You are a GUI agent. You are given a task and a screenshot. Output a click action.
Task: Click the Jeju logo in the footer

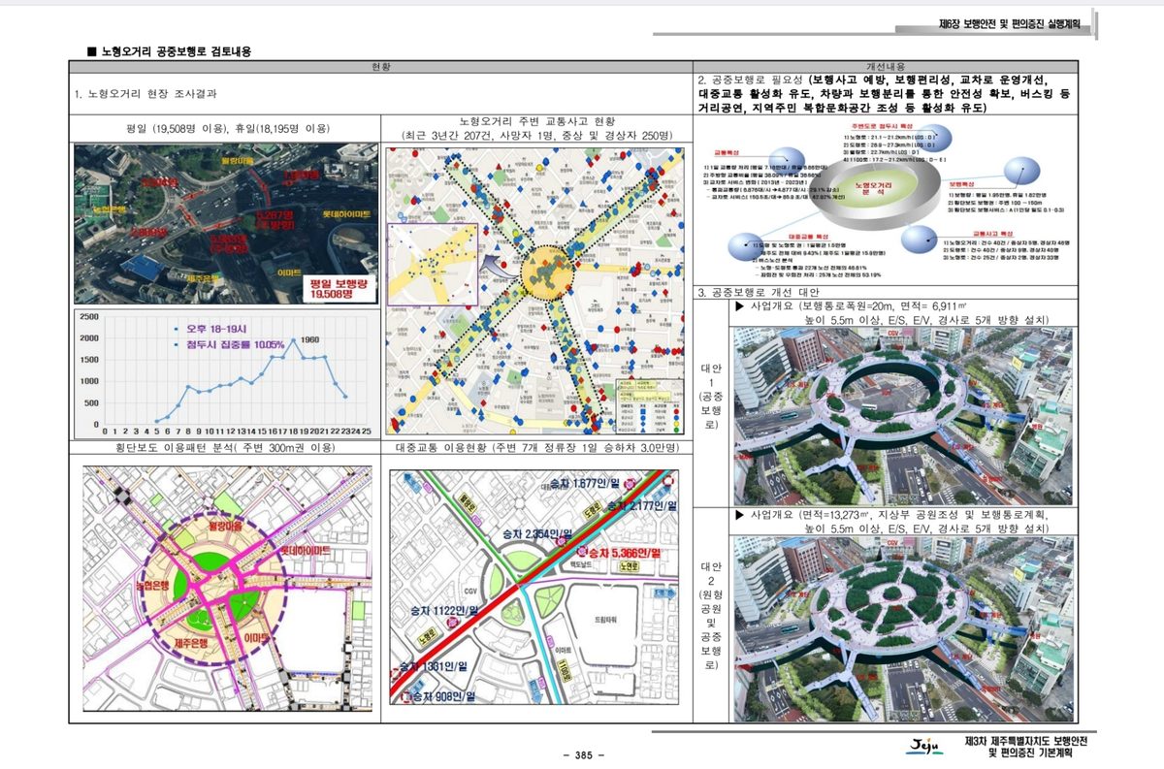926,746
